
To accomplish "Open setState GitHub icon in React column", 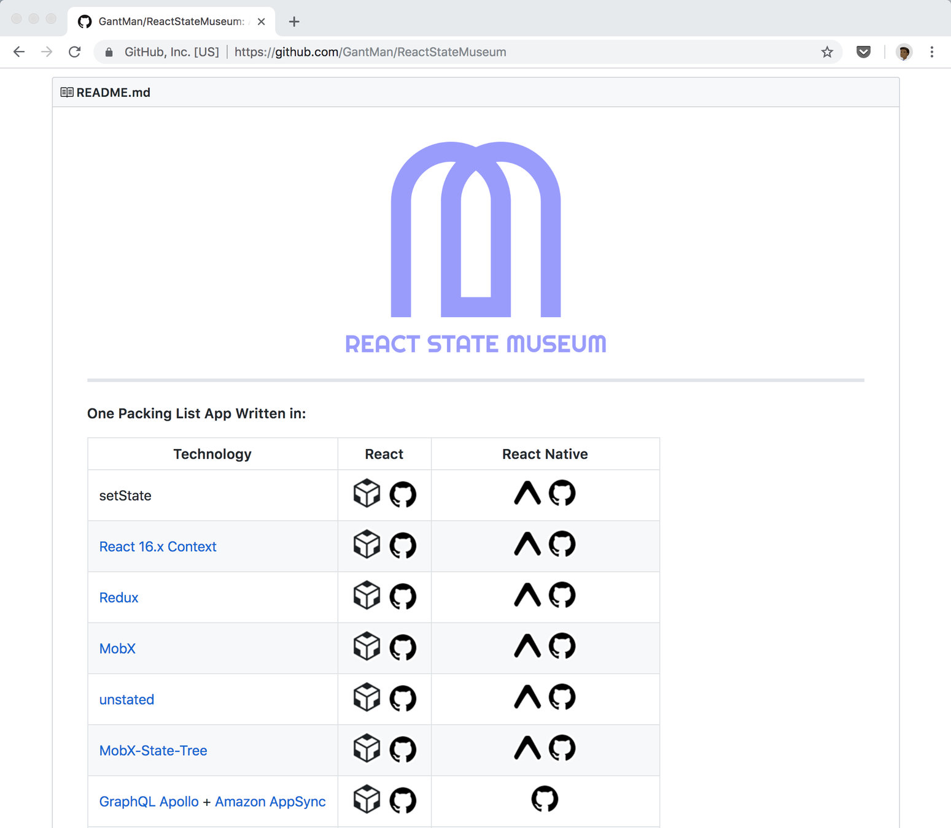I will pos(403,494).
